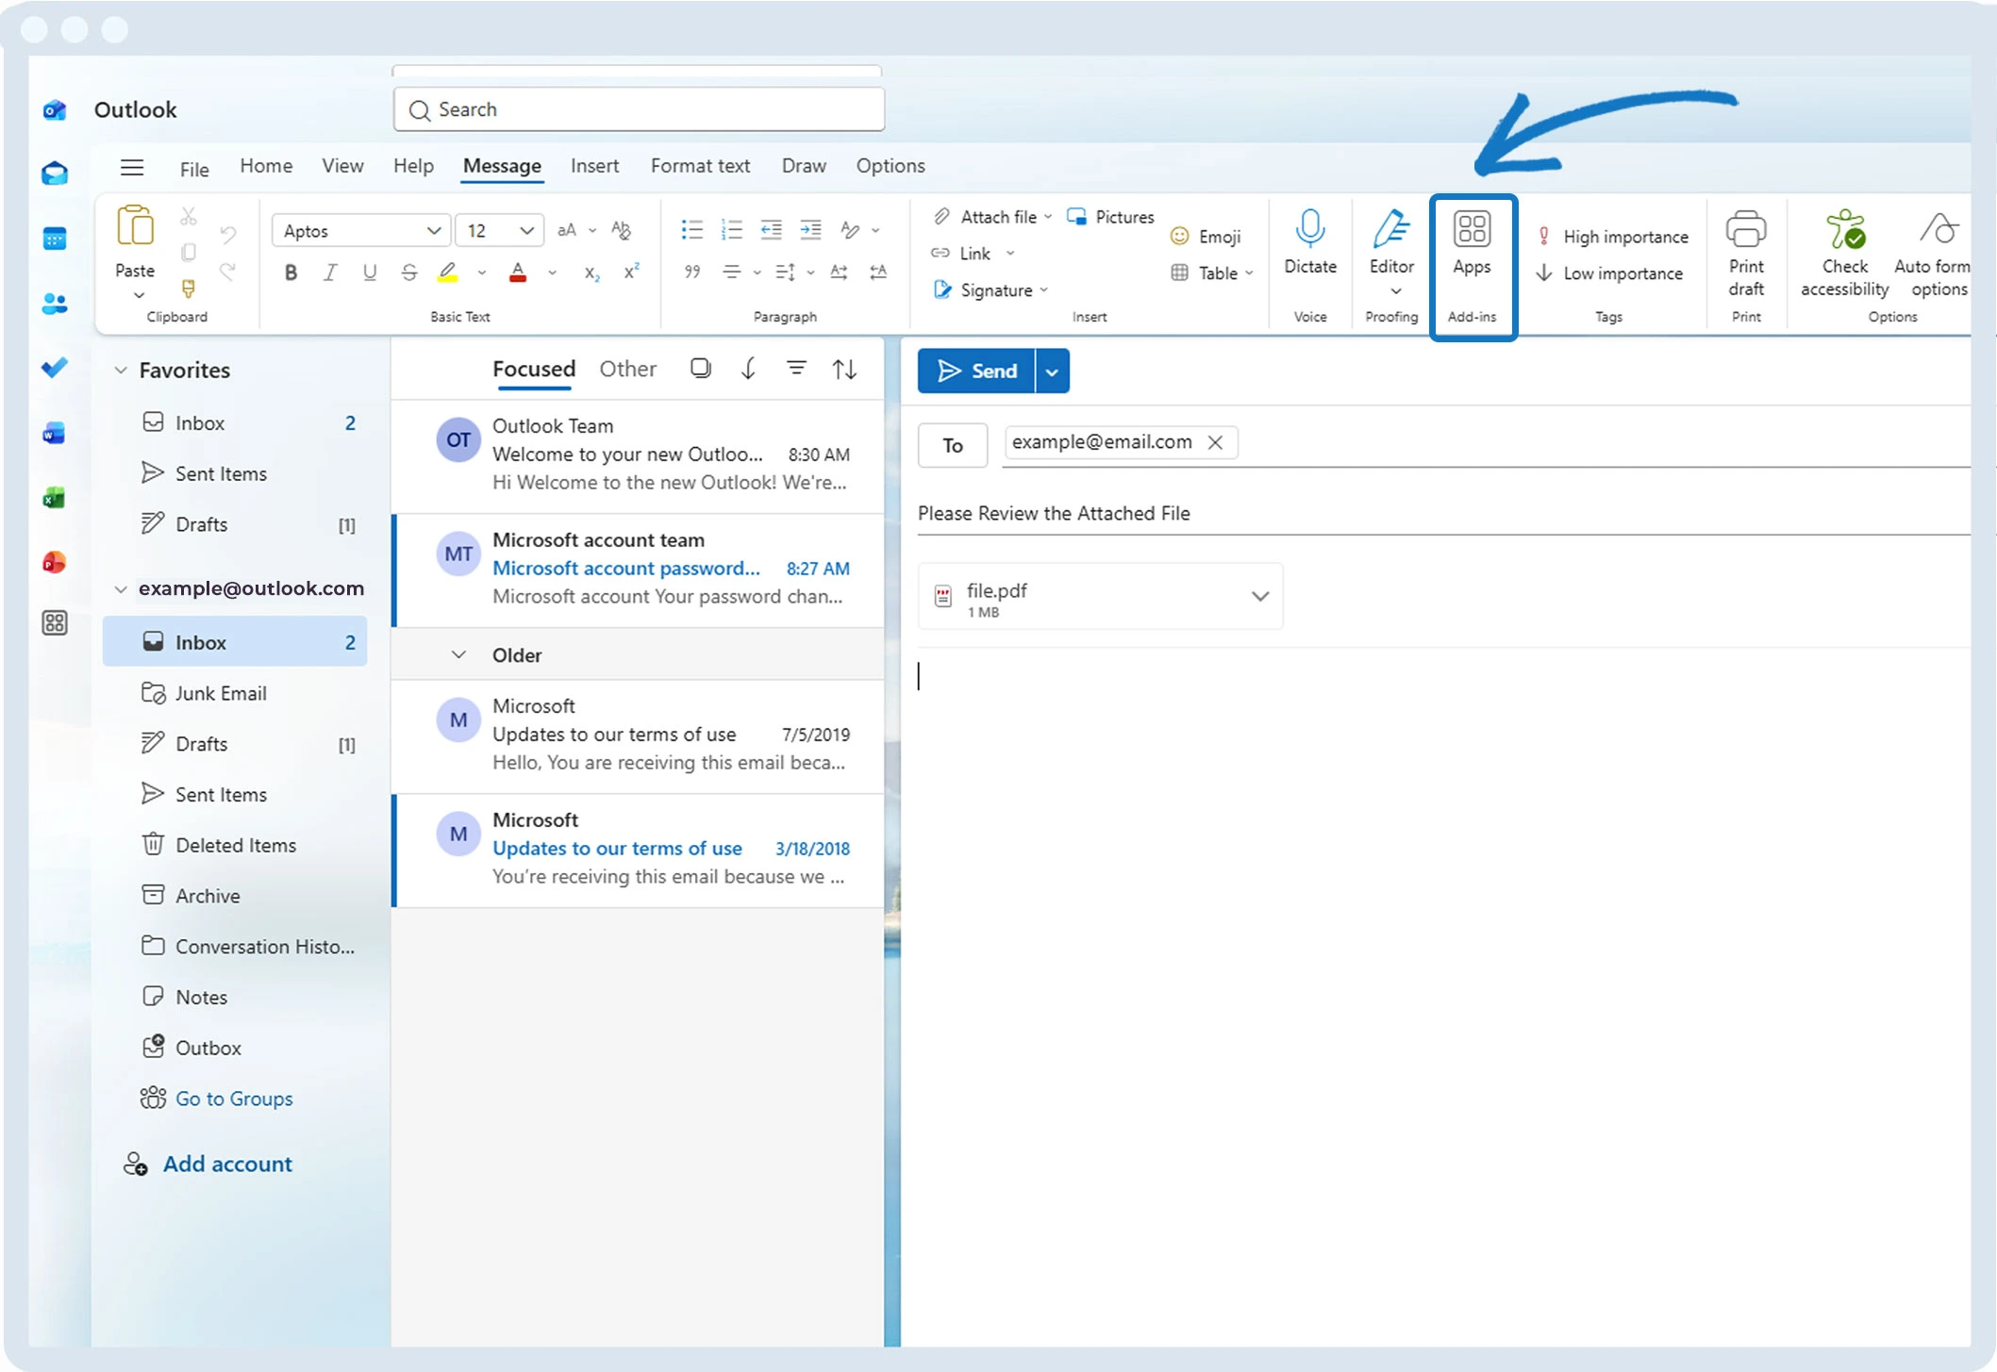Screen dimensions: 1997x1372
Task: Expand the file.pdf attachment options
Action: [x=1259, y=596]
